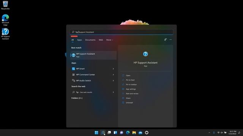Open the three-dot options menu

[170, 40]
